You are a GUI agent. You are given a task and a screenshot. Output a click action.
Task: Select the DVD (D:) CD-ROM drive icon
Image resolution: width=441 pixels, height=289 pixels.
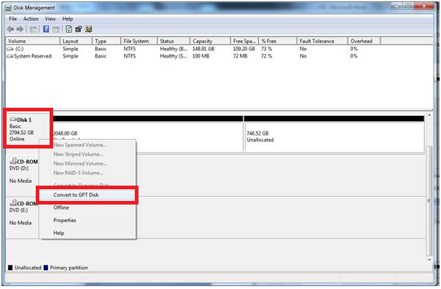coord(13,161)
